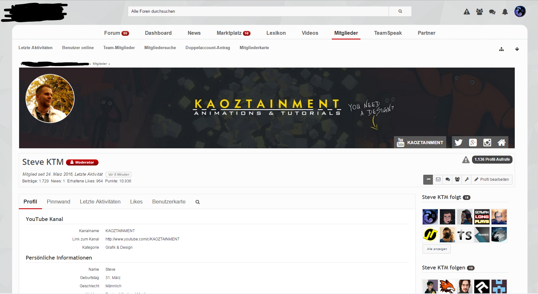The width and height of the screenshot is (538, 294).
Task: Open the notifications bell
Action: [505, 12]
